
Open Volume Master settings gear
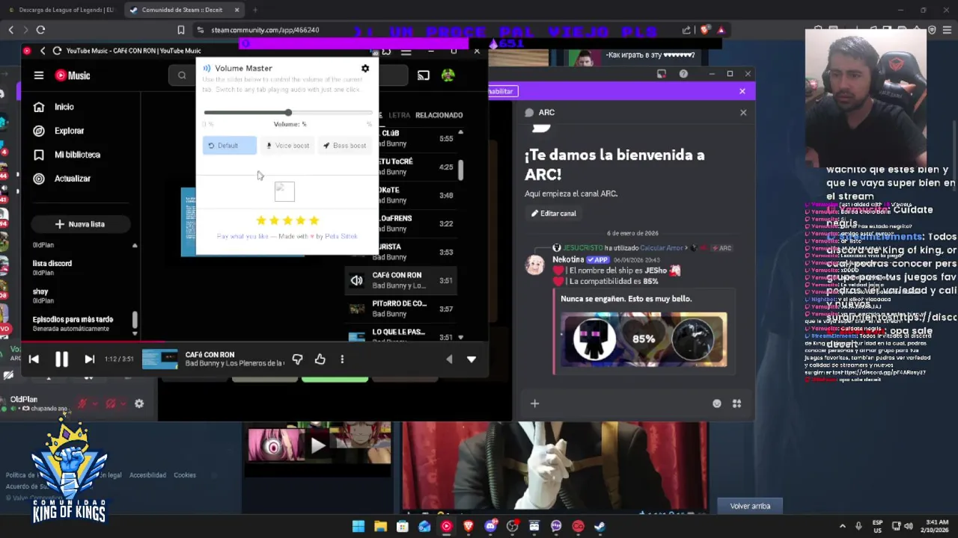tap(365, 68)
